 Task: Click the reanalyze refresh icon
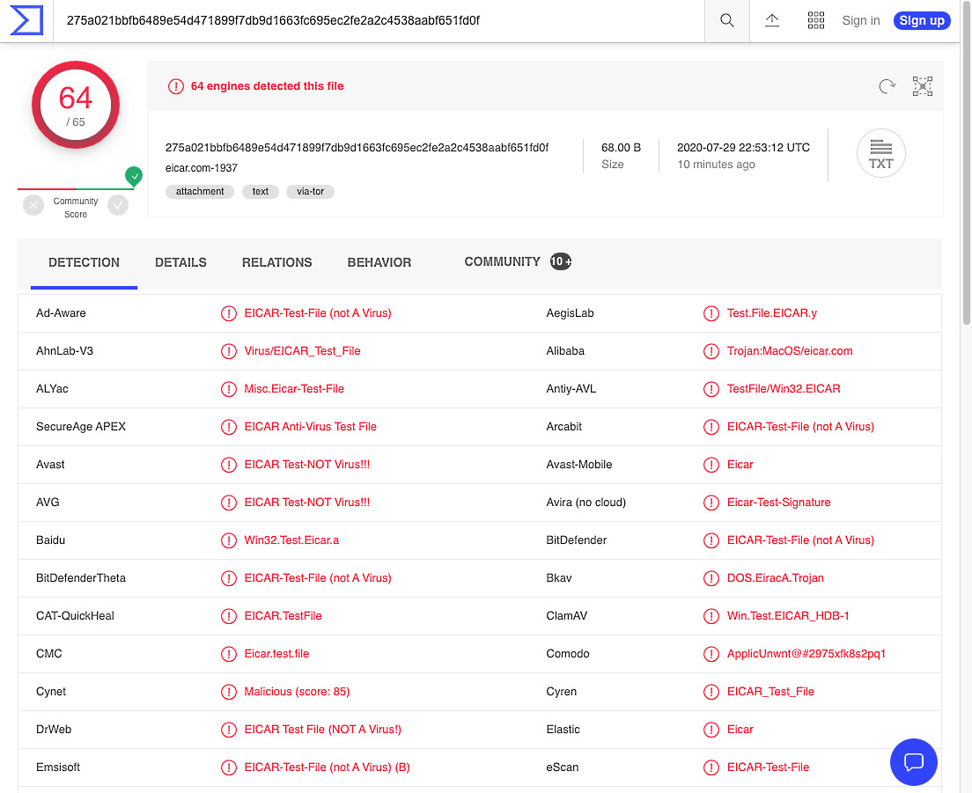coord(887,86)
